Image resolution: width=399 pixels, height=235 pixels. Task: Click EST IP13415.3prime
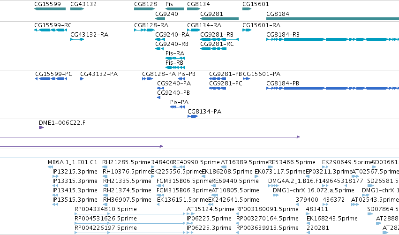click(55, 195)
